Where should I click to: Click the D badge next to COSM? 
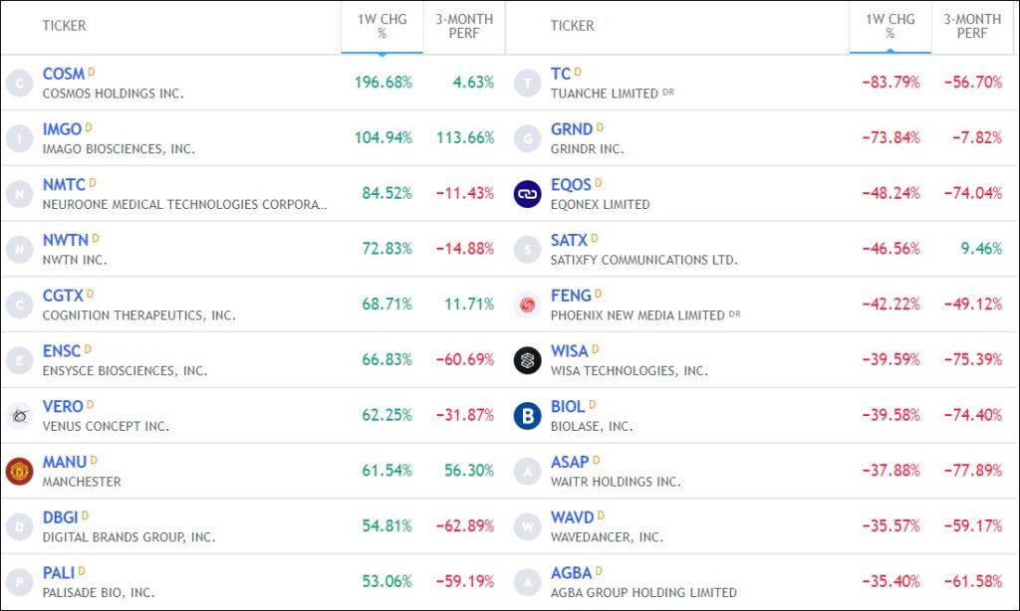pyautogui.click(x=91, y=72)
